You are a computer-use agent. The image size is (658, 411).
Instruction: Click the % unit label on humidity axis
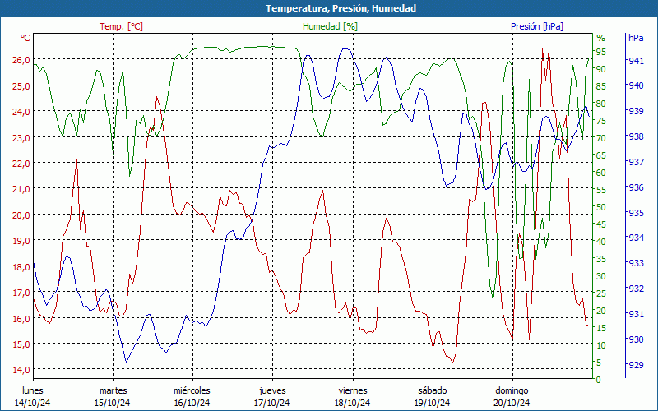click(601, 38)
